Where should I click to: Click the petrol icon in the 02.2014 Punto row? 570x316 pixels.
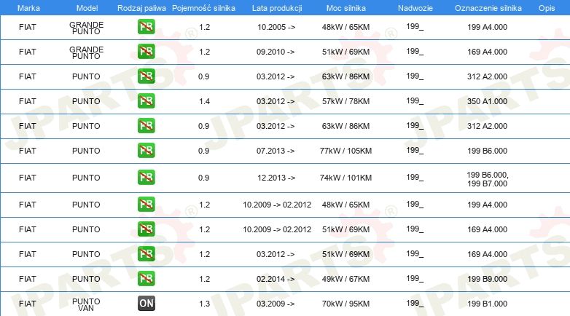point(146,278)
